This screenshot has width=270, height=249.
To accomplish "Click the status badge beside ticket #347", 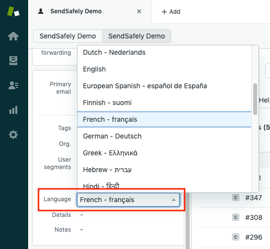I will [x=235, y=198].
